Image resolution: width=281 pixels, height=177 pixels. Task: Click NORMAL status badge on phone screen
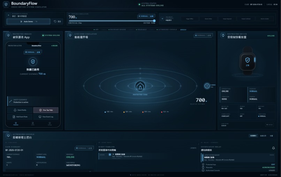click(x=33, y=52)
